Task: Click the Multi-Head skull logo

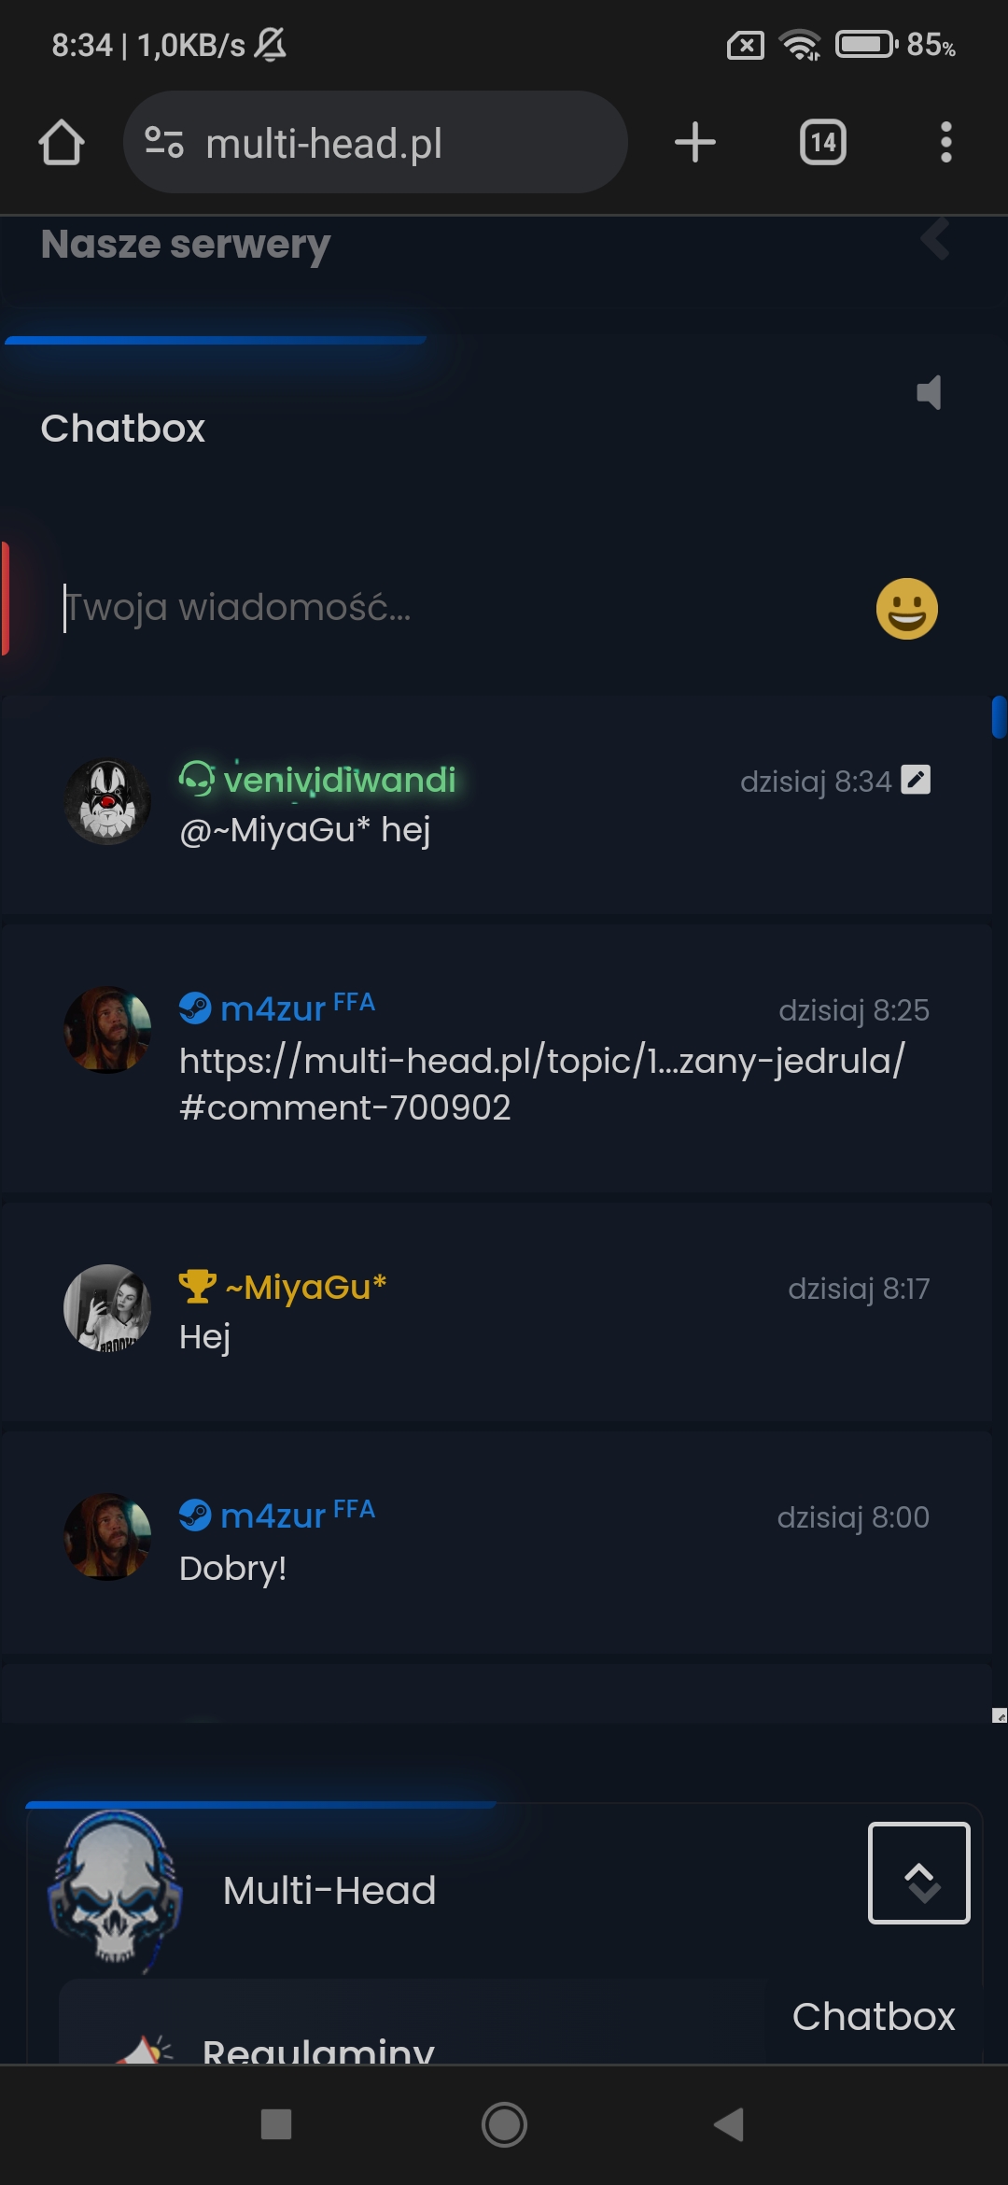Action: (x=114, y=1890)
